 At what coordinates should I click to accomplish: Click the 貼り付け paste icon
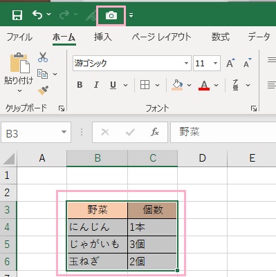tap(19, 63)
